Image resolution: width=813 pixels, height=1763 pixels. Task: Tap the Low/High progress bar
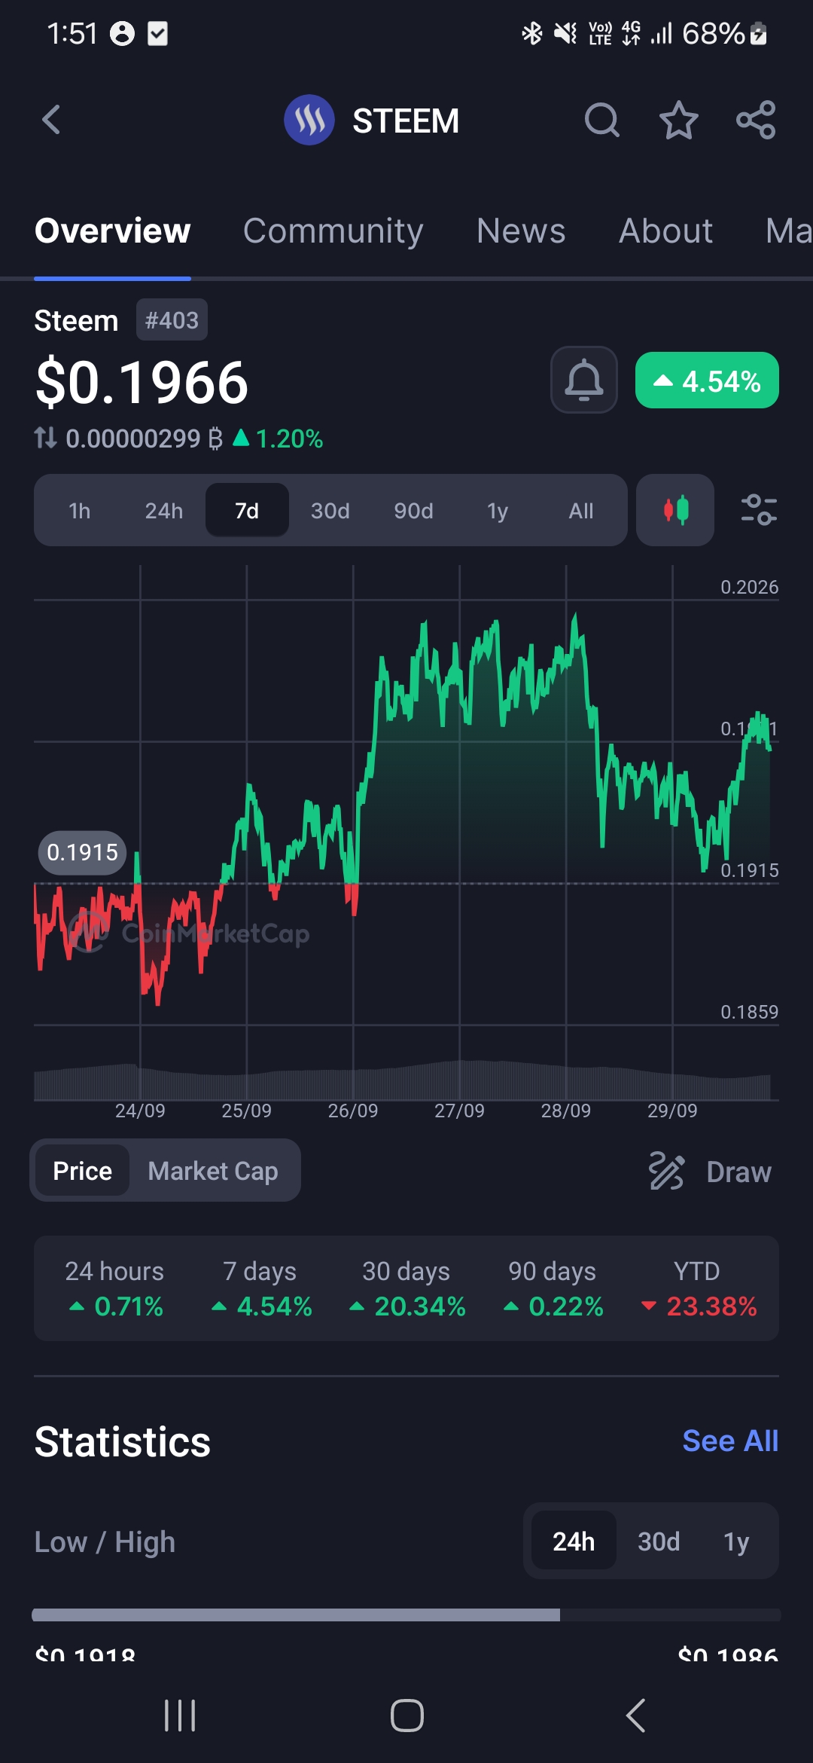(406, 1615)
